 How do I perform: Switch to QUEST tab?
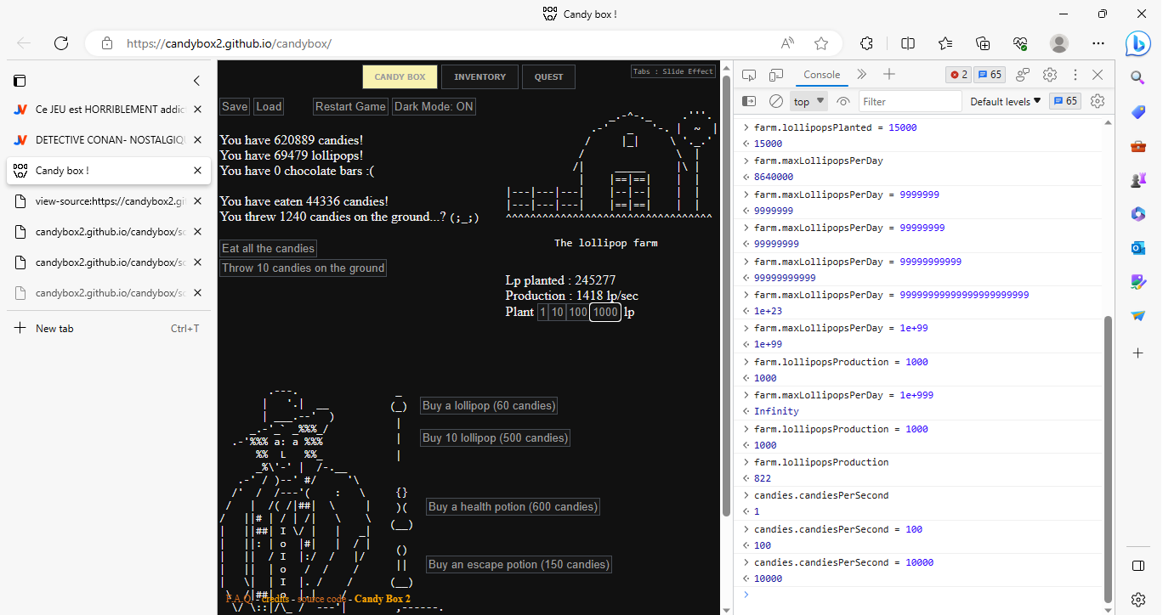pos(548,77)
